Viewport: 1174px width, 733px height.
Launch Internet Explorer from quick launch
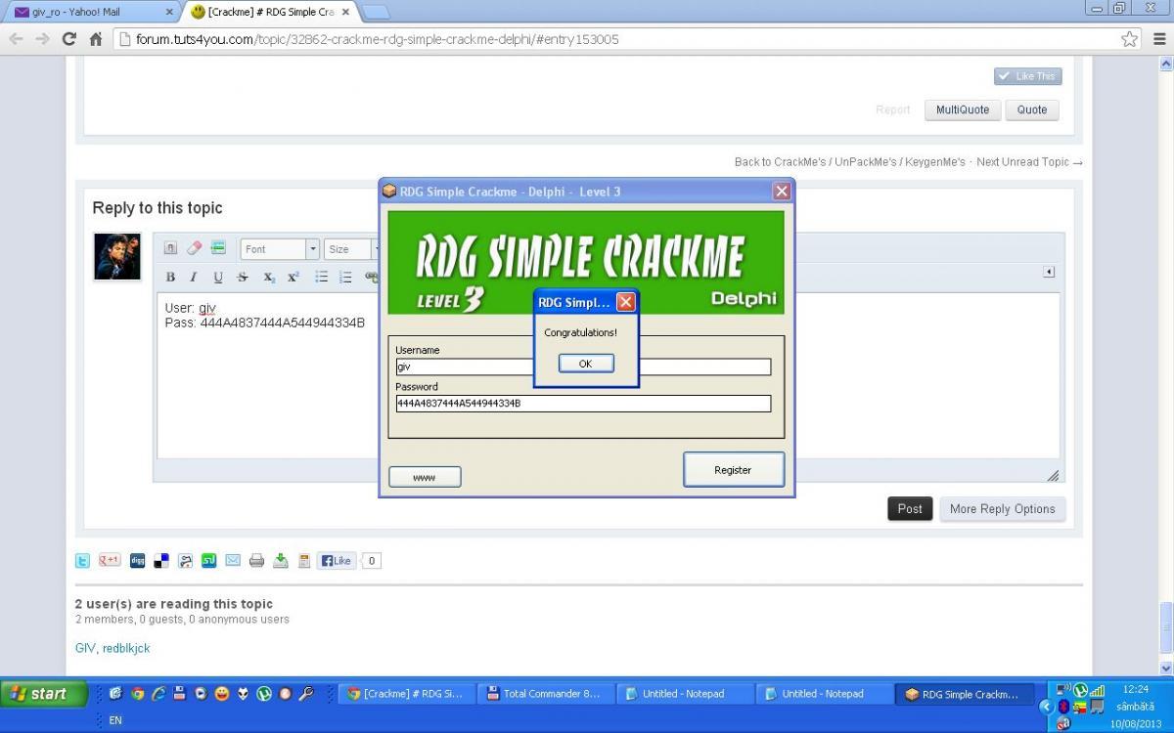(x=158, y=694)
